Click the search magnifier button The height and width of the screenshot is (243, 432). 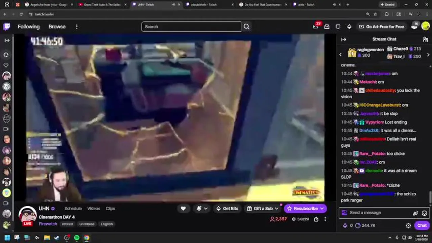click(x=246, y=27)
